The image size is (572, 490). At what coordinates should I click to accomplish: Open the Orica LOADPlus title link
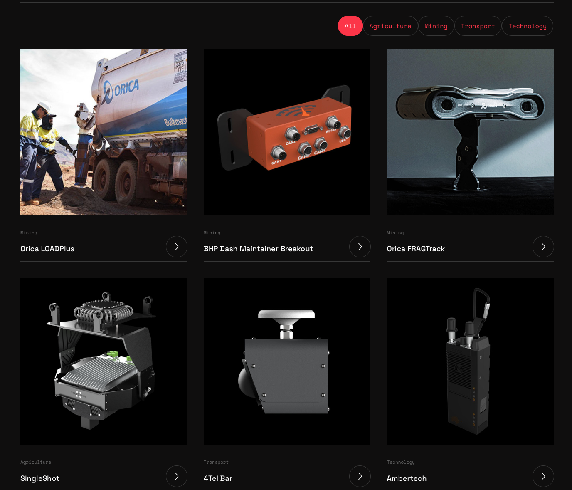[x=47, y=249]
